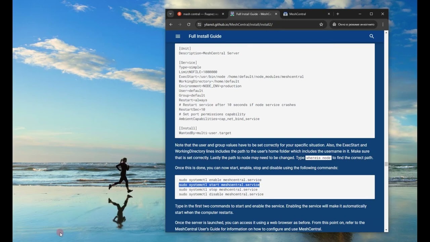Image resolution: width=430 pixels, height=242 pixels.
Task: Click the scrollbar down arrow
Action: click(386, 230)
